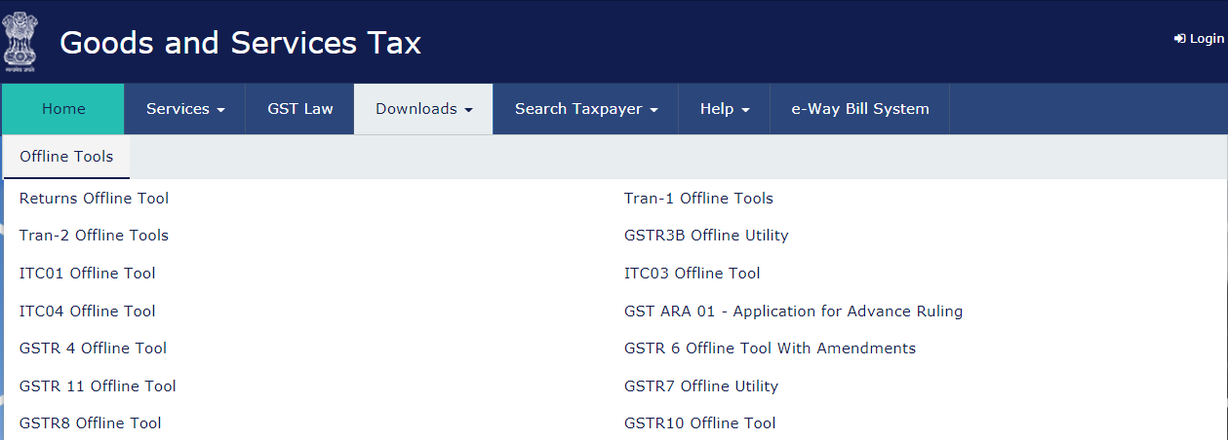Open GST ARA 01 Advance Ruling link

pos(793,312)
